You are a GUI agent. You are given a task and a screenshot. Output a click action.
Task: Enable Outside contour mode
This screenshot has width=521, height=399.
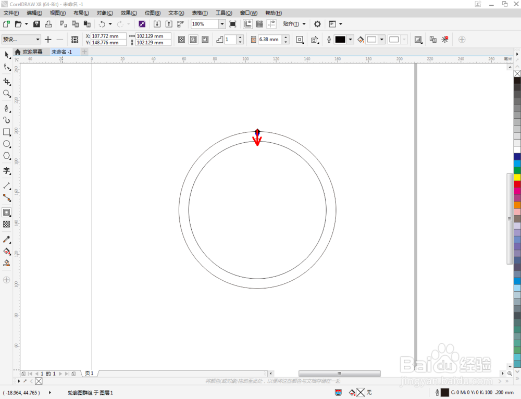coord(205,40)
